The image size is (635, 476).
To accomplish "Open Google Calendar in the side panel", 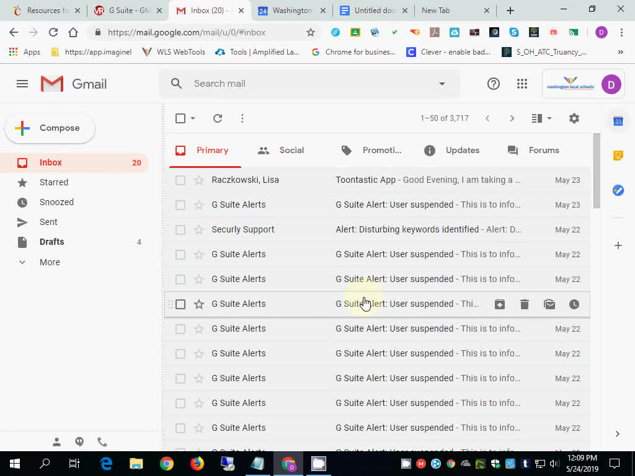I will (618, 121).
